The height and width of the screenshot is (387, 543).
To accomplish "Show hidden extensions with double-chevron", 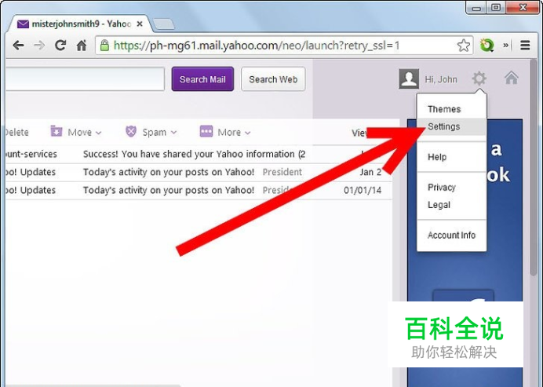I will 506,45.
